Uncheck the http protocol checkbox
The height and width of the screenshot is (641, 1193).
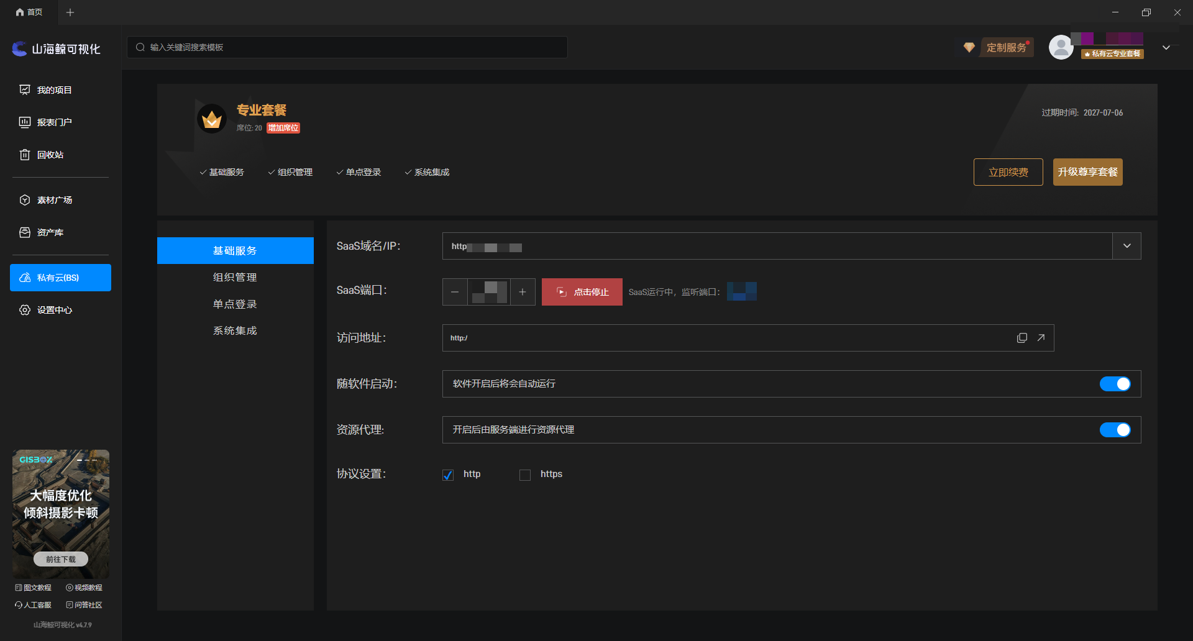448,475
